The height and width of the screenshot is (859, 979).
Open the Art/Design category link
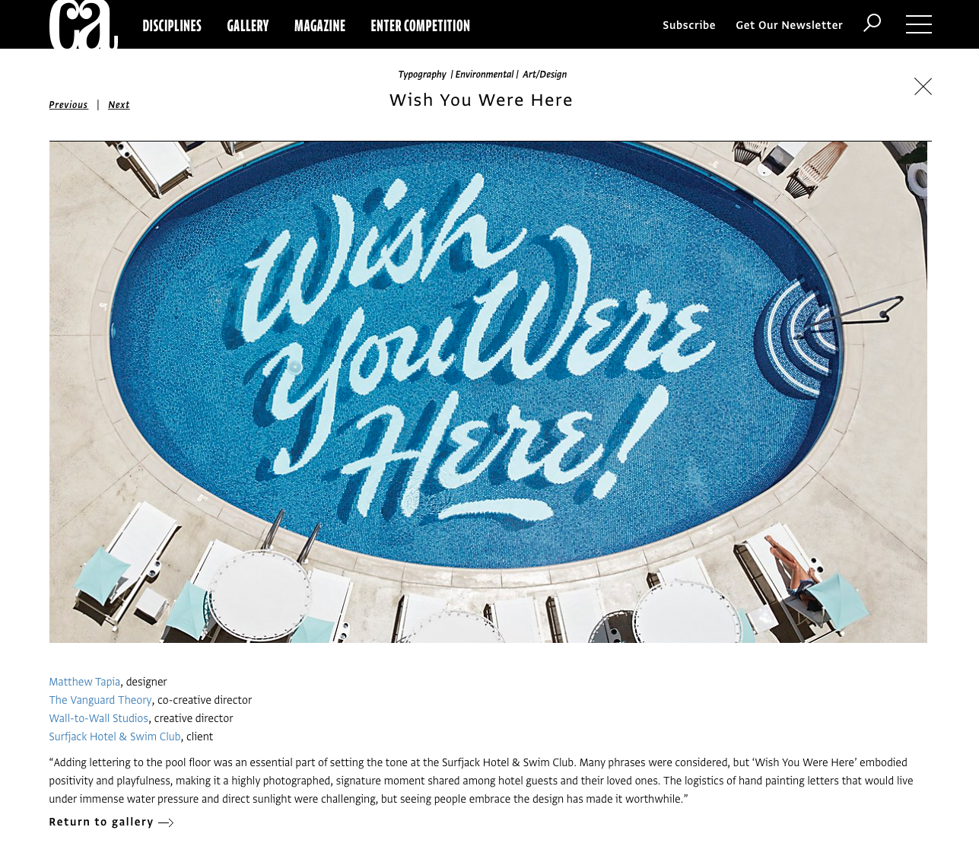[x=545, y=75]
